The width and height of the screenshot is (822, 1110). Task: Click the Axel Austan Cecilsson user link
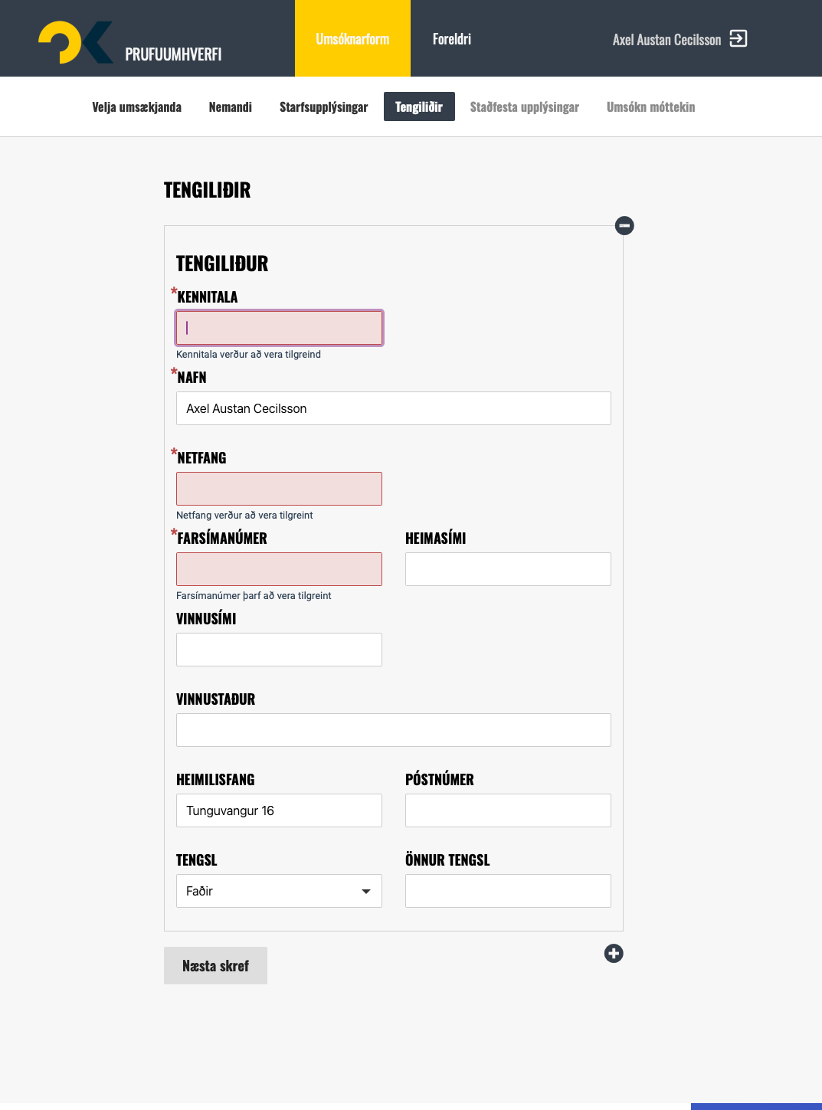tap(666, 40)
